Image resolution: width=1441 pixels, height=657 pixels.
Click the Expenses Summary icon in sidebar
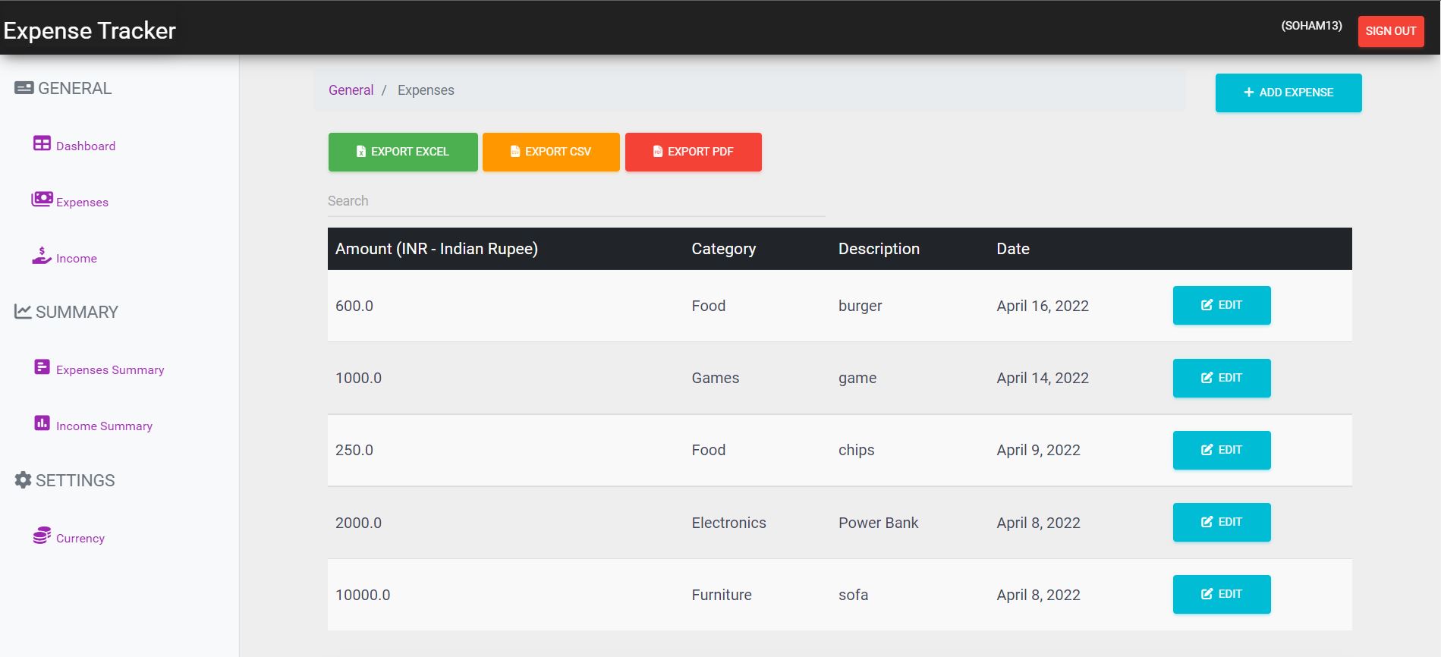pos(42,367)
